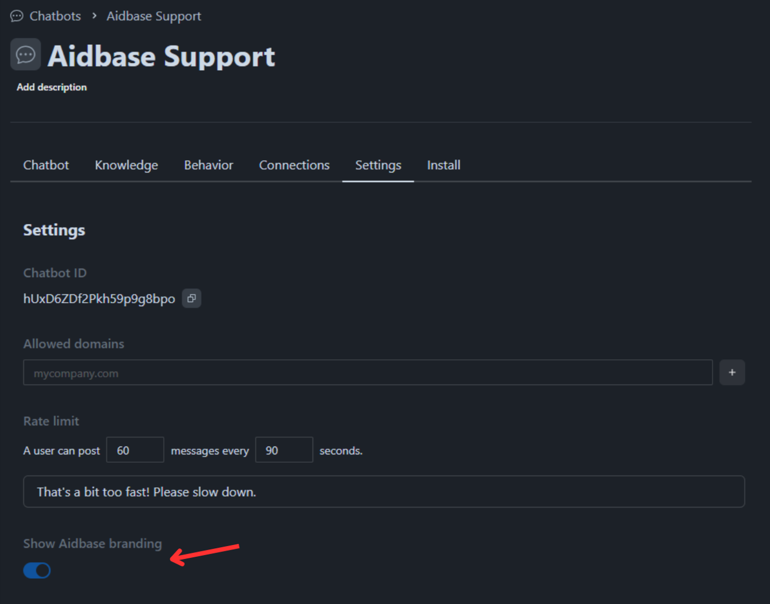Image resolution: width=770 pixels, height=604 pixels.
Task: Click the Aidbase Support breadcrumb entry
Action: (154, 16)
